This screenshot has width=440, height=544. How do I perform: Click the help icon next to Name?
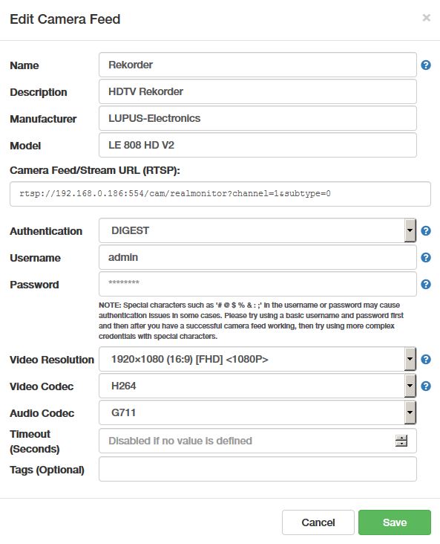[x=426, y=65]
